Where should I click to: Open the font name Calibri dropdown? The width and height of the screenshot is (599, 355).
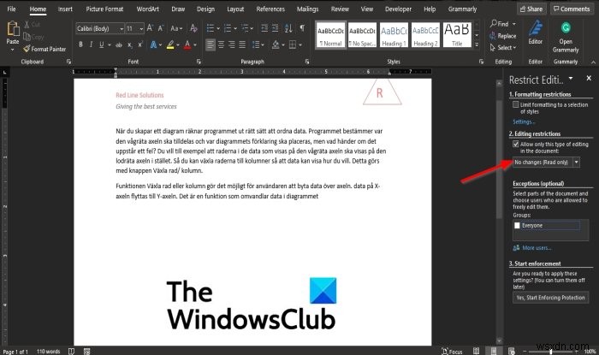(x=122, y=28)
